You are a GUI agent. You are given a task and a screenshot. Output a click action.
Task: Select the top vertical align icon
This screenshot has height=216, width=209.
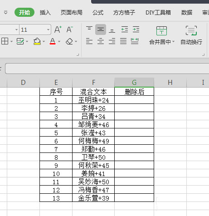coord(89,29)
